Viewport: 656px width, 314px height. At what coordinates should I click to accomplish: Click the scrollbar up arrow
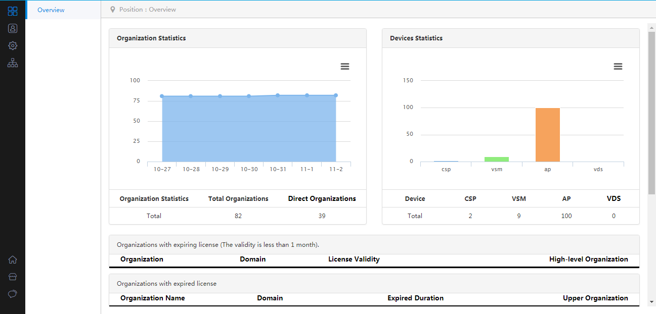pos(651,27)
